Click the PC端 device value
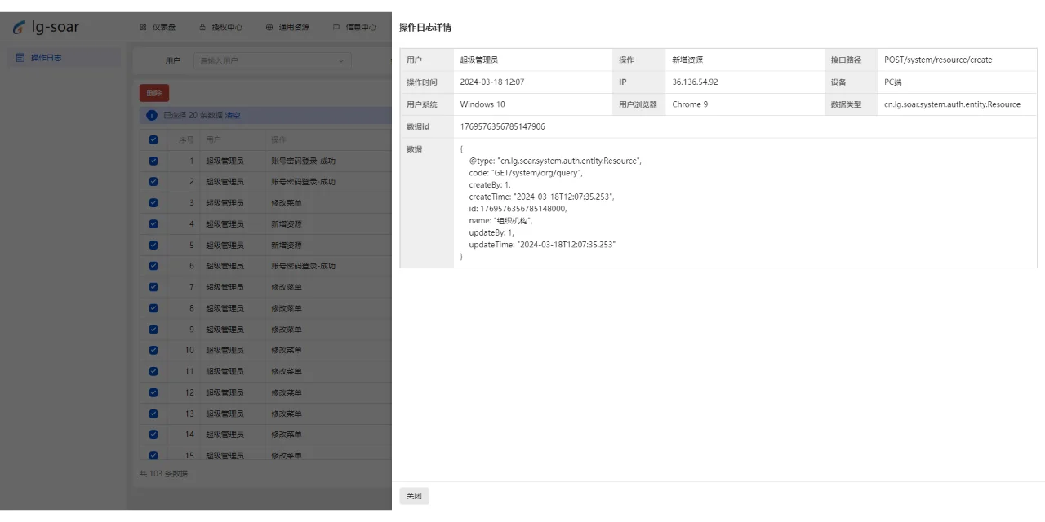The image size is (1045, 522). click(893, 82)
